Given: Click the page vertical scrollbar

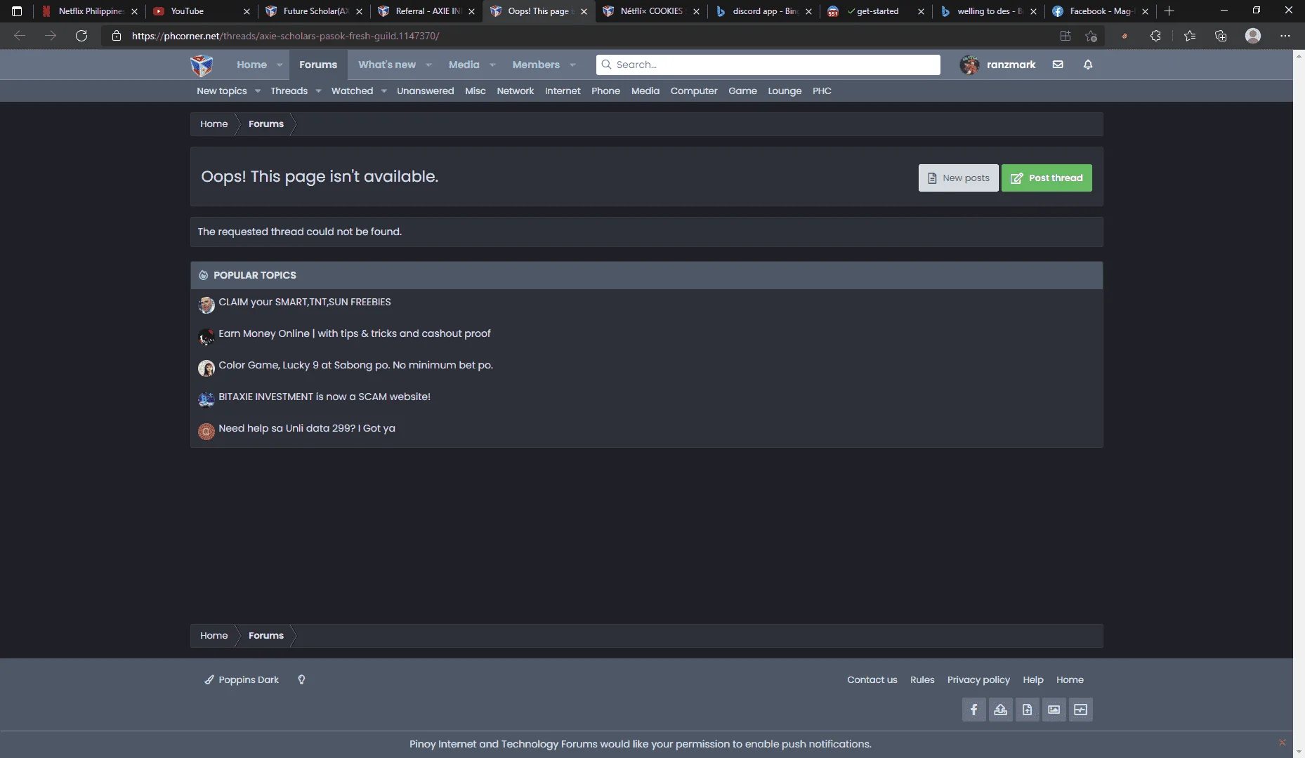Looking at the screenshot, I should pyautogui.click(x=1299, y=404).
